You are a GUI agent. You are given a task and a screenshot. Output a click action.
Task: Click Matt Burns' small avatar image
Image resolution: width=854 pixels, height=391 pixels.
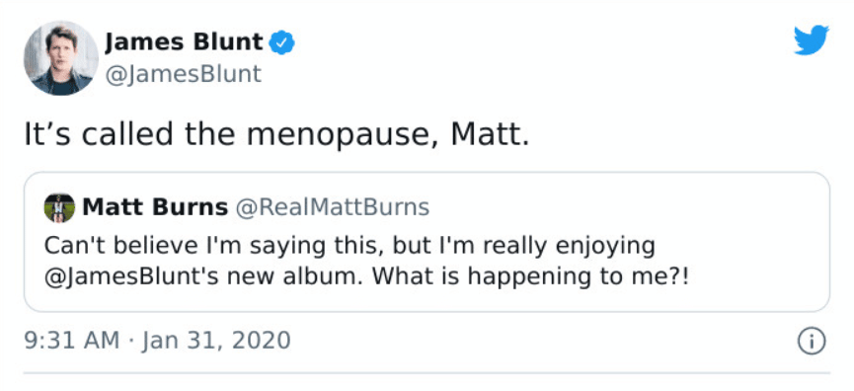click(59, 207)
